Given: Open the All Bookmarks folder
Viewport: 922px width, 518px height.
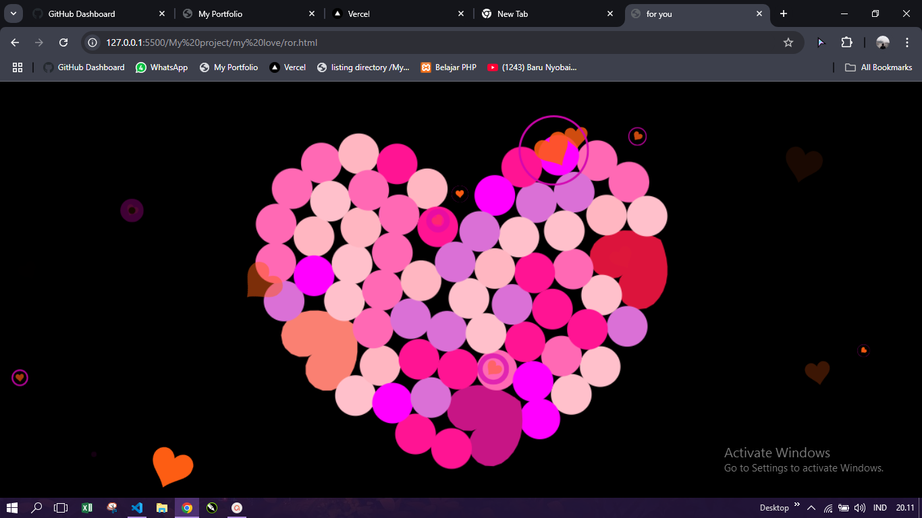Looking at the screenshot, I should (x=879, y=67).
